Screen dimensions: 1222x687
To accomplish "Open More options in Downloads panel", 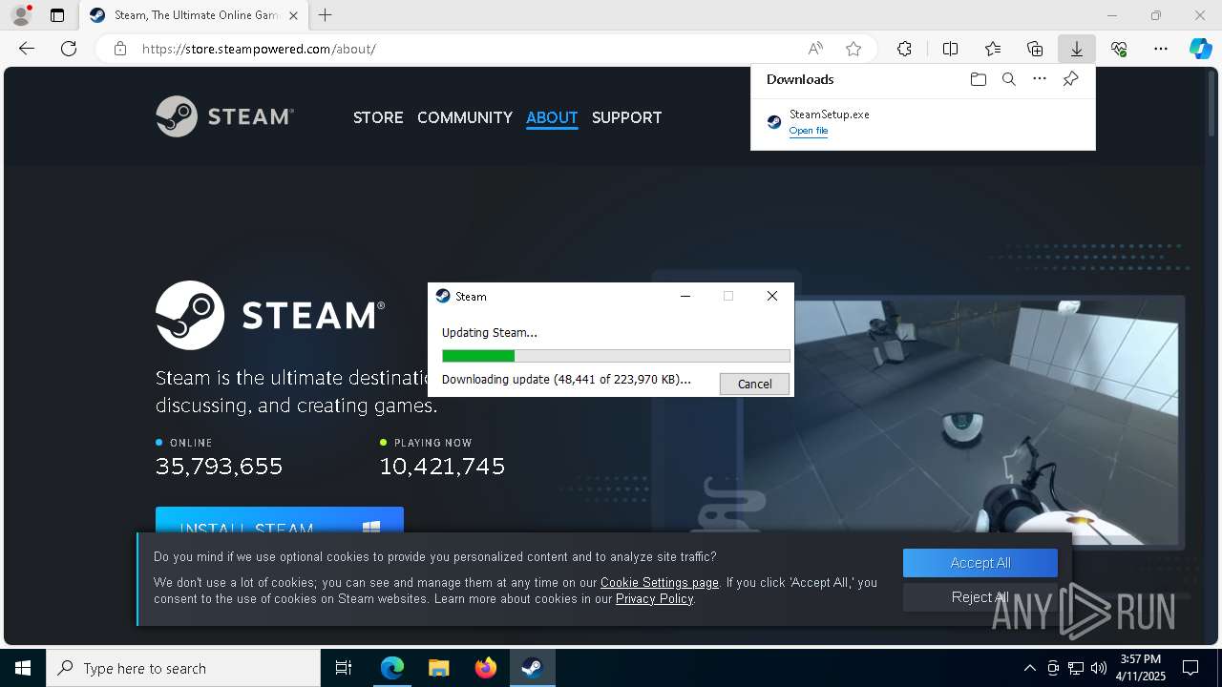I will tap(1040, 79).
